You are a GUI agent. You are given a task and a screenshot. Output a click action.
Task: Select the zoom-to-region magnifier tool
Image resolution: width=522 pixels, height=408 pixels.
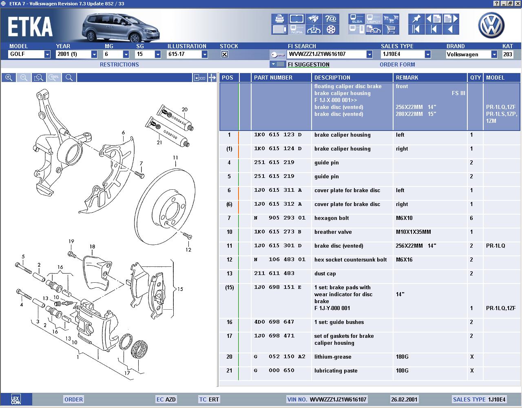[x=39, y=78]
